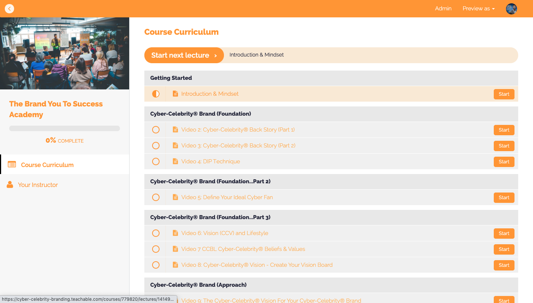Open the user avatar profile menu
This screenshot has height=303, width=533.
[512, 9]
